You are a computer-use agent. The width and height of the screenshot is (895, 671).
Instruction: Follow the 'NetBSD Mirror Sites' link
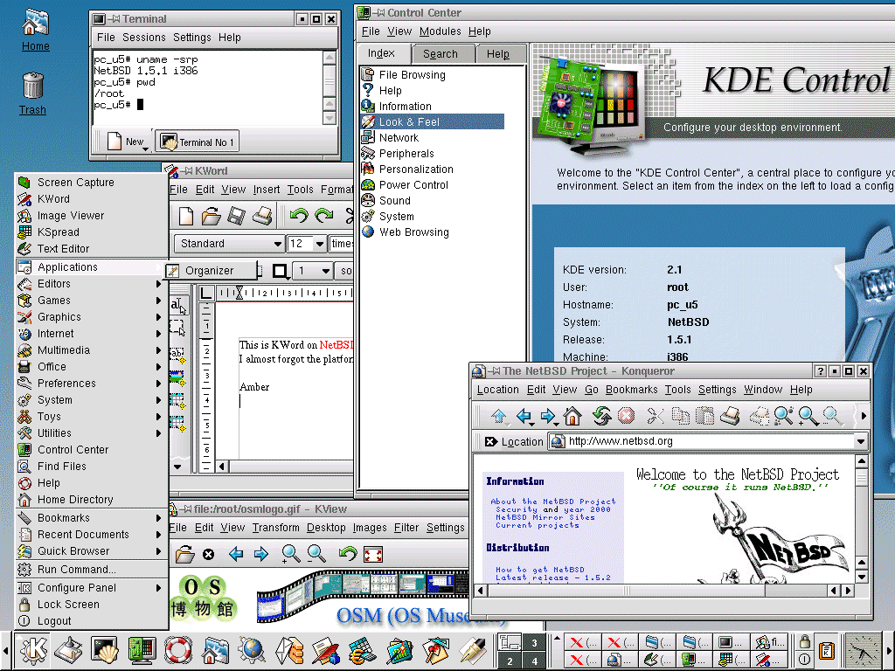545,517
